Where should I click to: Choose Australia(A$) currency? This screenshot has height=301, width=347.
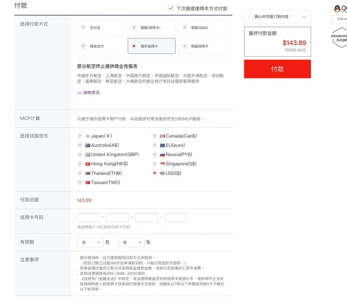click(x=80, y=145)
